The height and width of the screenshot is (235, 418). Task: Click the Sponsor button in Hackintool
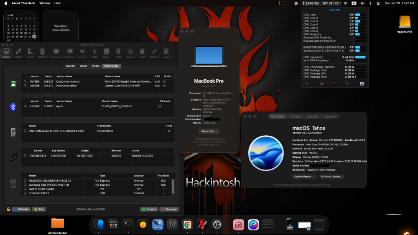pyautogui.click(x=169, y=209)
